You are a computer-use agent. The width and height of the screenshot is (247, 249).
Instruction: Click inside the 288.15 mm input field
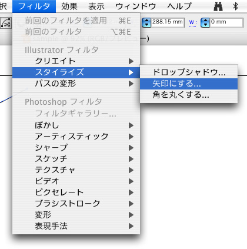click(x=168, y=22)
